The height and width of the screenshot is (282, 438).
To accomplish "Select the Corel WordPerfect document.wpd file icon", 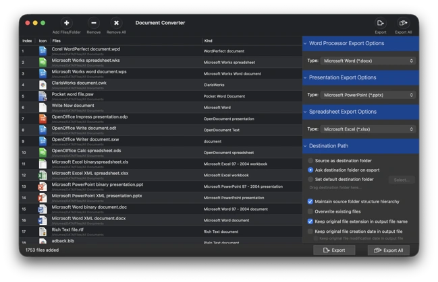I will coord(43,51).
